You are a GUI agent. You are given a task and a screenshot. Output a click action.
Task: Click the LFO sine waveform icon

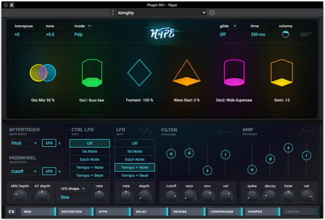point(145,131)
